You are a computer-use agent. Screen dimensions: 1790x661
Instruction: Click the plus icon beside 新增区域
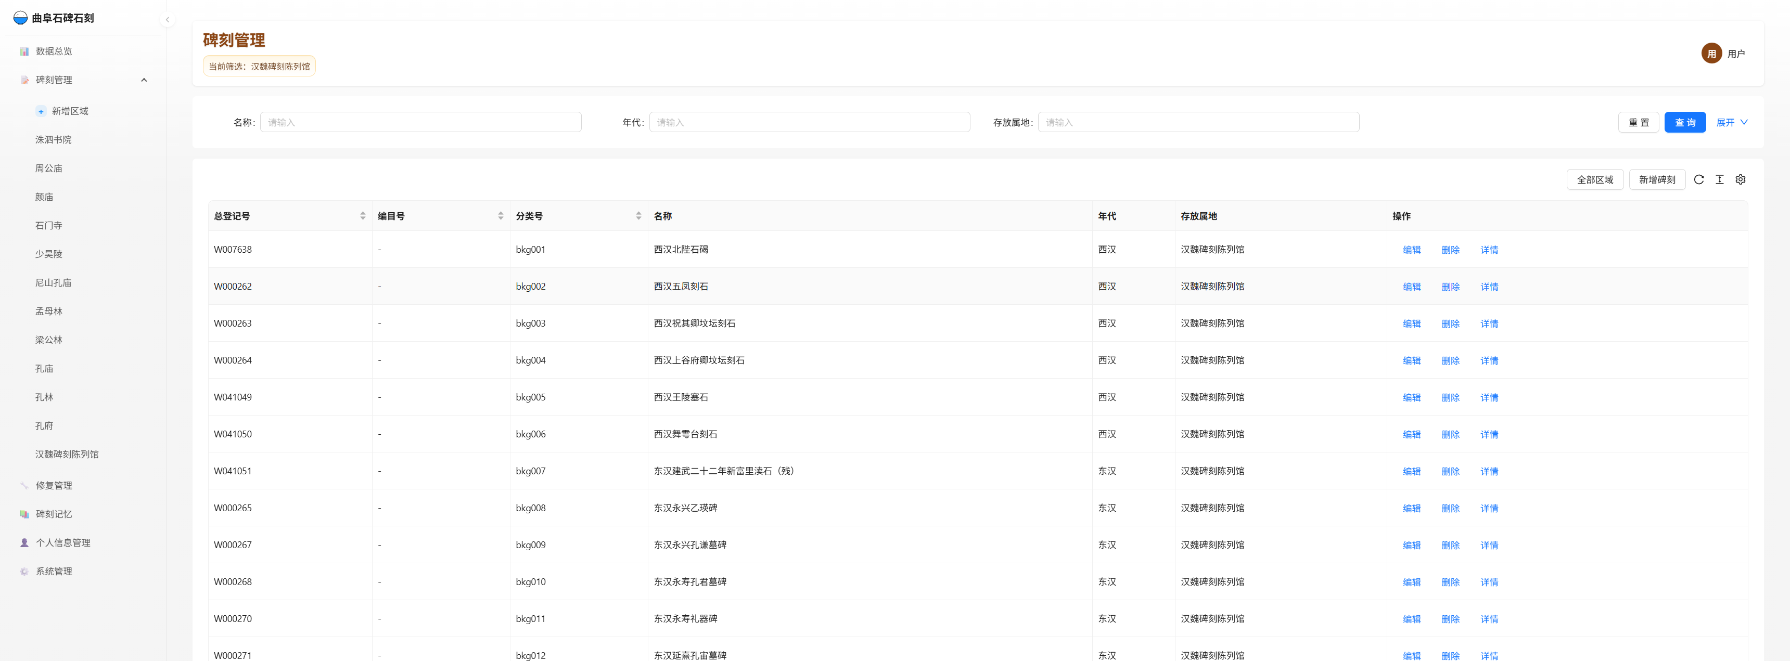41,111
